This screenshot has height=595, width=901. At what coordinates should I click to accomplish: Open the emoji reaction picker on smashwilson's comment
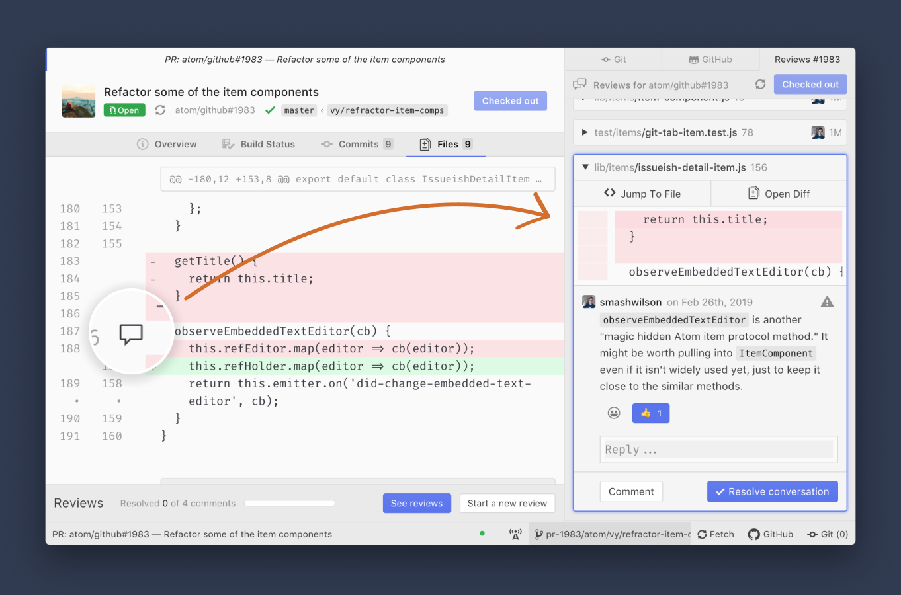[x=613, y=412]
